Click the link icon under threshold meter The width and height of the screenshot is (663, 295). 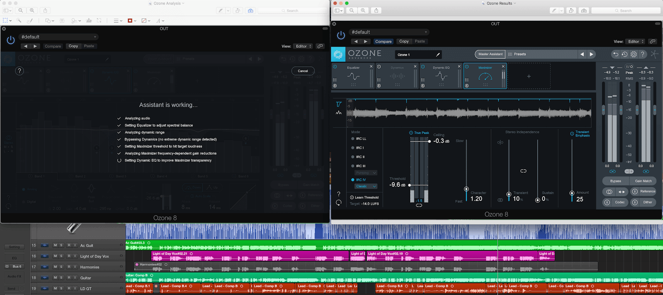pyautogui.click(x=419, y=205)
